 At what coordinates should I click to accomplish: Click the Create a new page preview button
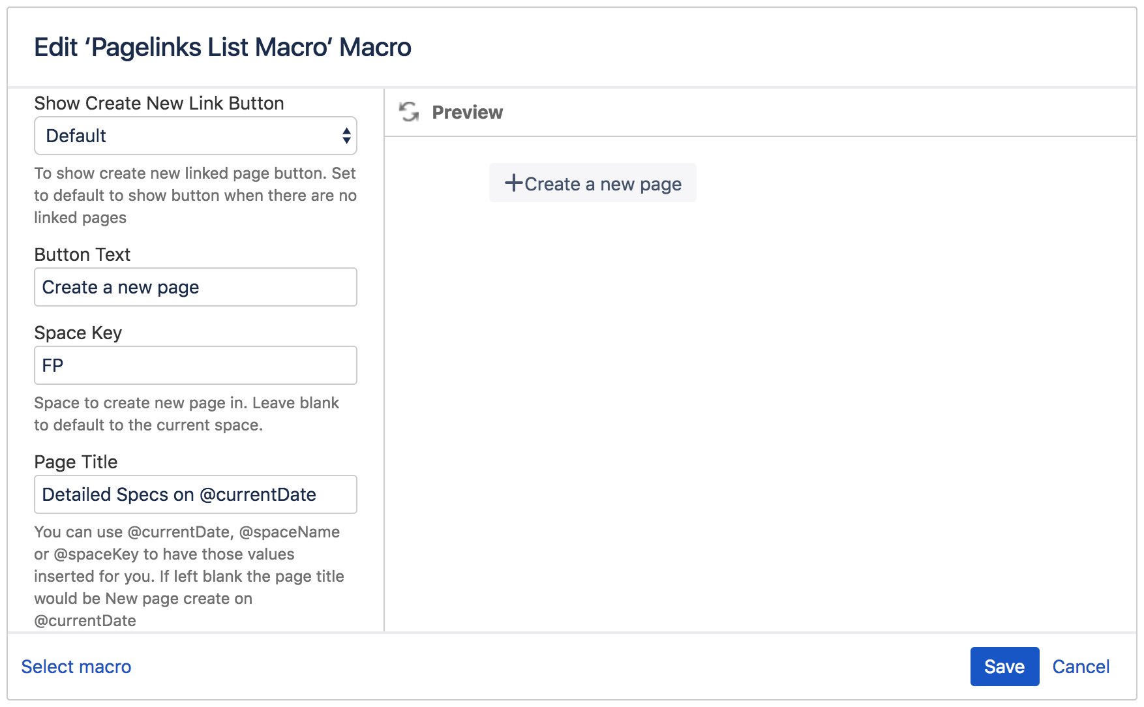pyautogui.click(x=592, y=183)
